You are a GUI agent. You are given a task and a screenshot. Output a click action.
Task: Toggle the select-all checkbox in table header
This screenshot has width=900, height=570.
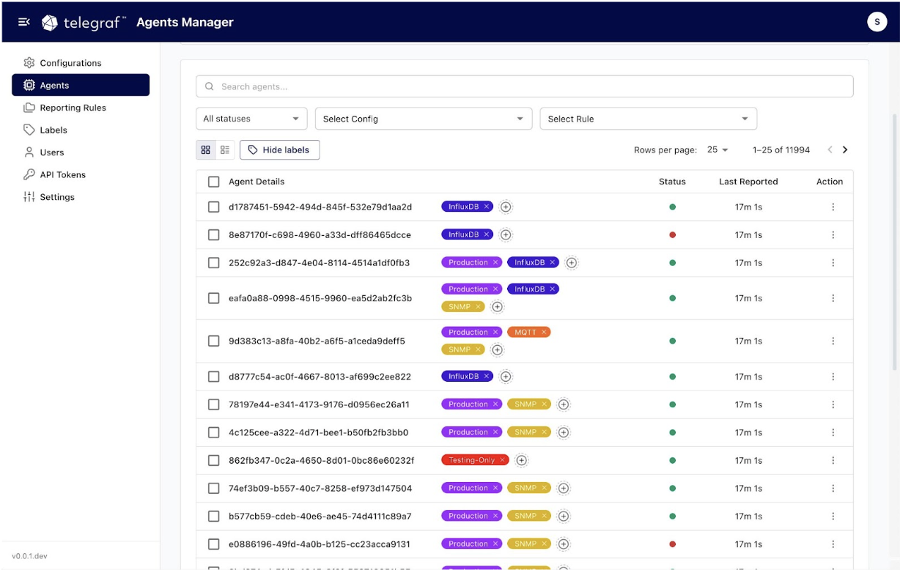click(x=214, y=182)
